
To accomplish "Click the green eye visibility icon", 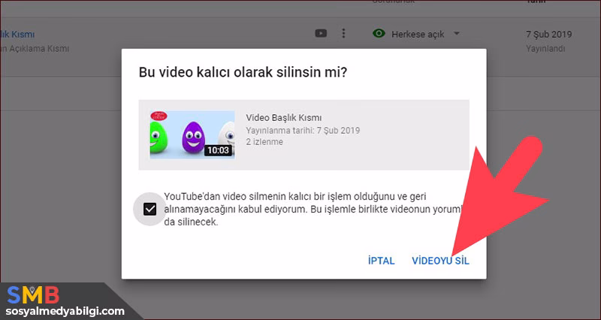I will pyautogui.click(x=379, y=34).
